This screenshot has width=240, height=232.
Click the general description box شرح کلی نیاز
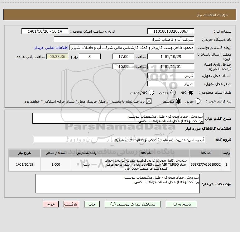click(118, 119)
